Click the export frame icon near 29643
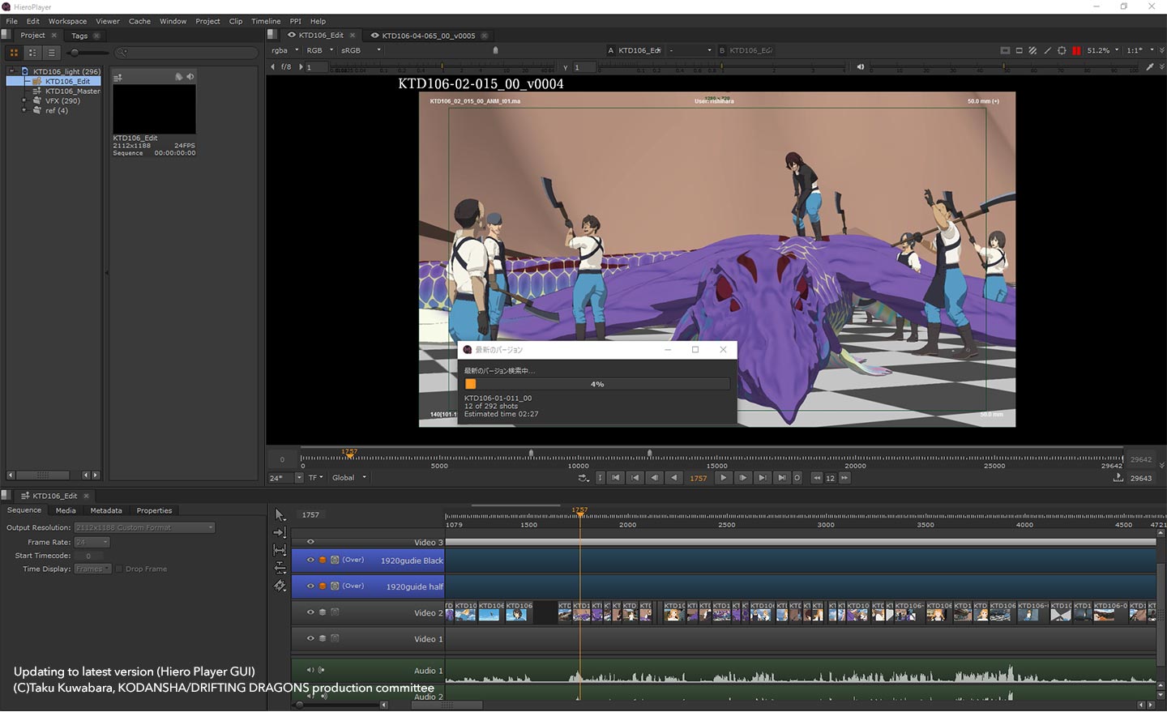Screen dimensions: 1167x712 [x=1118, y=478]
